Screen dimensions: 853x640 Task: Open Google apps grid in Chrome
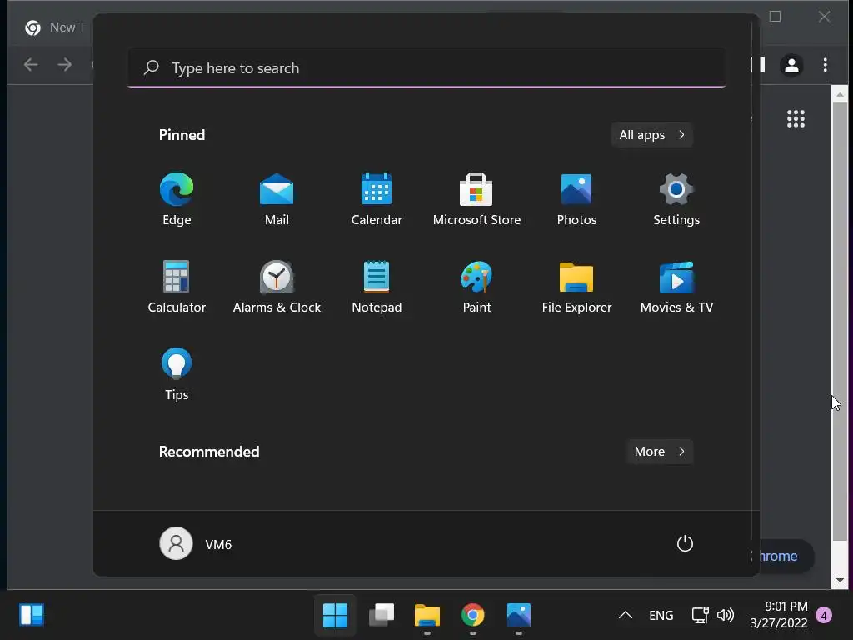pos(796,118)
